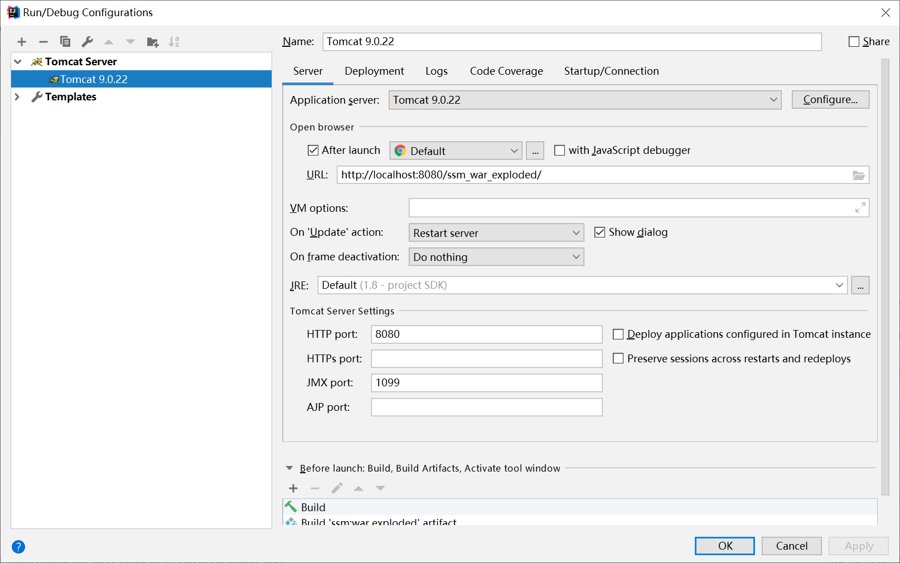Collapse the Tomcat Server tree node
900x563 pixels.
[18, 62]
